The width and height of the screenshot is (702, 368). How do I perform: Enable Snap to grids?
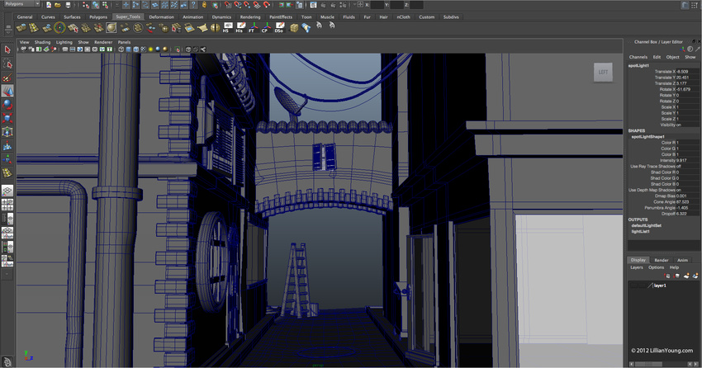click(x=229, y=5)
